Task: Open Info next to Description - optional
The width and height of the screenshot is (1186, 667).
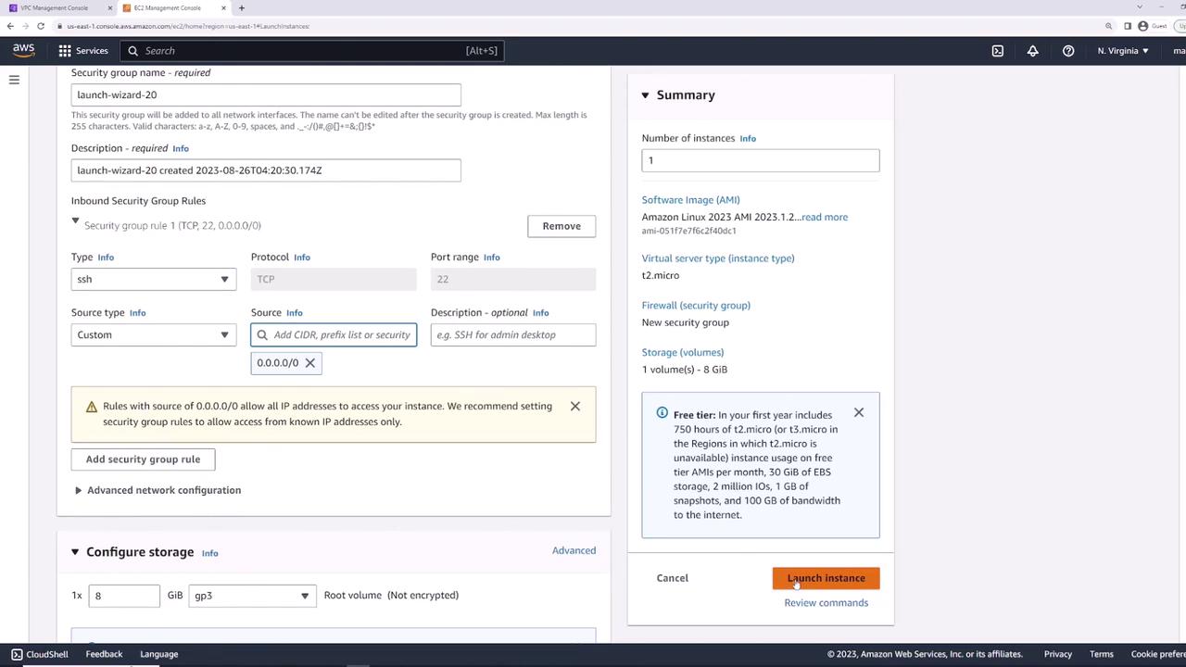Action: [541, 313]
